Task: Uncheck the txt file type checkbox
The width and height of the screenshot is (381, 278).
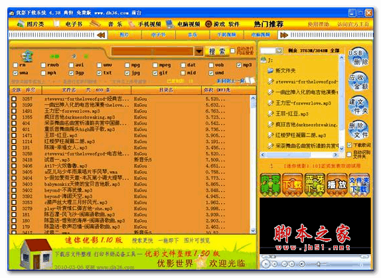Action: tap(99, 73)
